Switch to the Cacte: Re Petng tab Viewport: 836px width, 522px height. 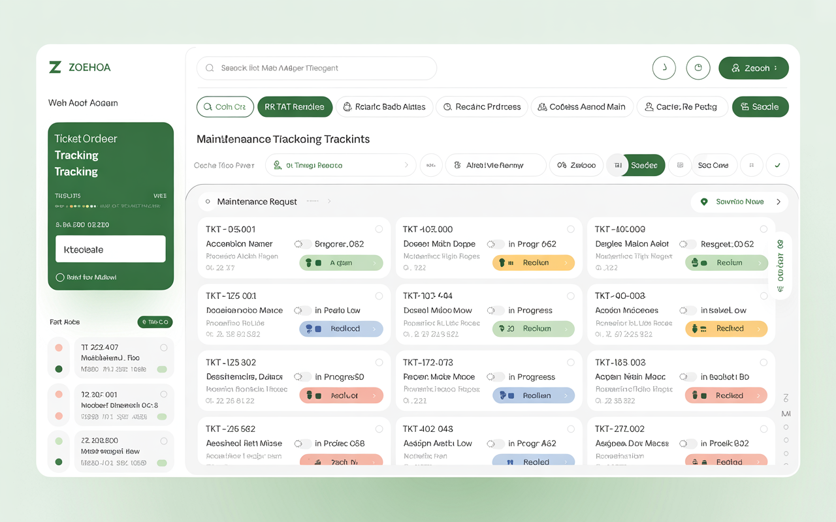point(681,107)
